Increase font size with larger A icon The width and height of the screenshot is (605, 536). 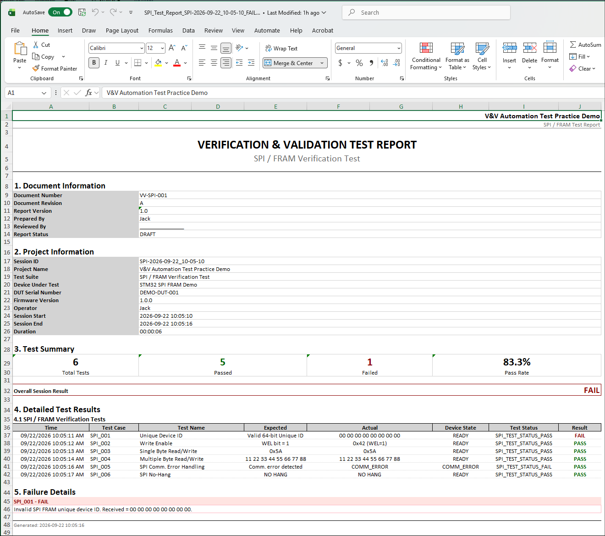point(172,48)
